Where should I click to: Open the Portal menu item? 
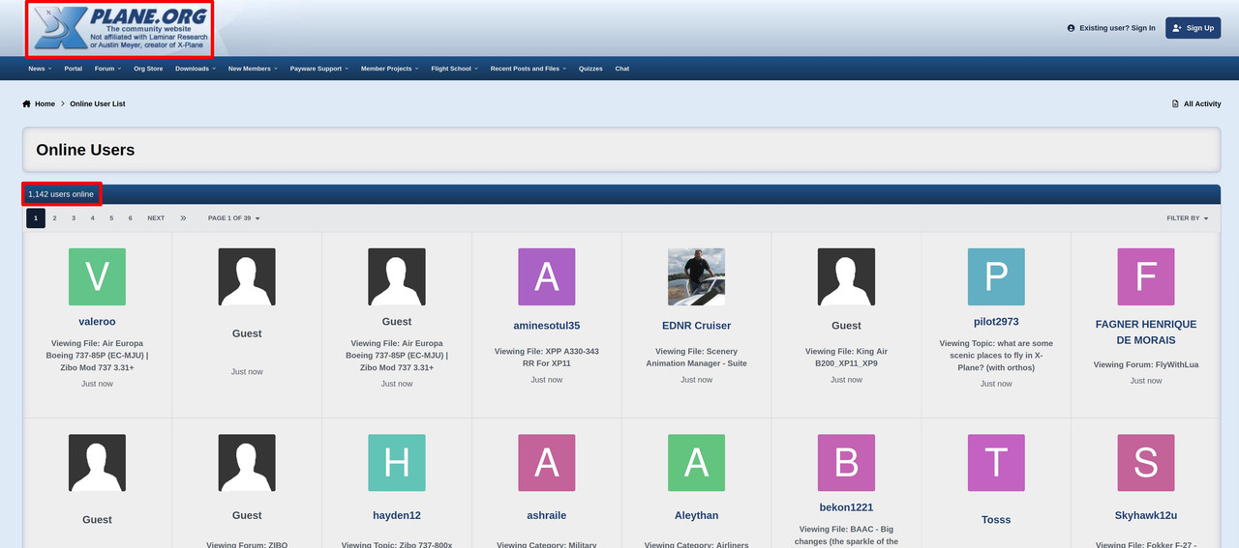[x=74, y=69]
